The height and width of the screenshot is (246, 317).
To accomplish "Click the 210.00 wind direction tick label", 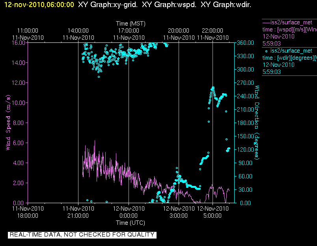I will click(245, 109).
